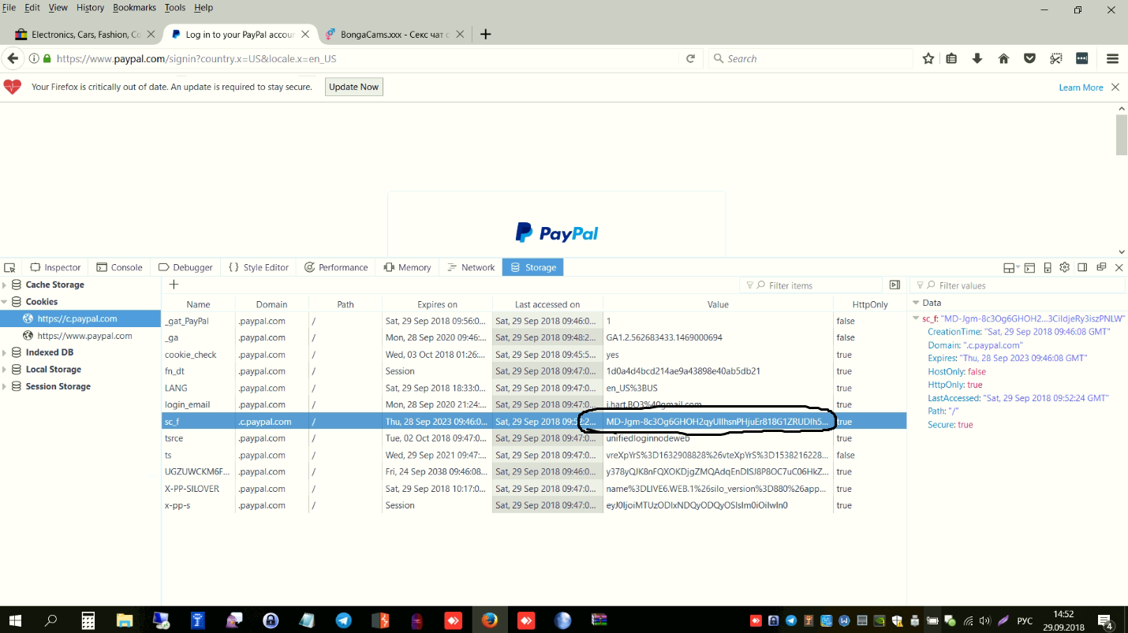The width and height of the screenshot is (1128, 633).
Task: Click the Back arrow button
Action: (x=13, y=58)
